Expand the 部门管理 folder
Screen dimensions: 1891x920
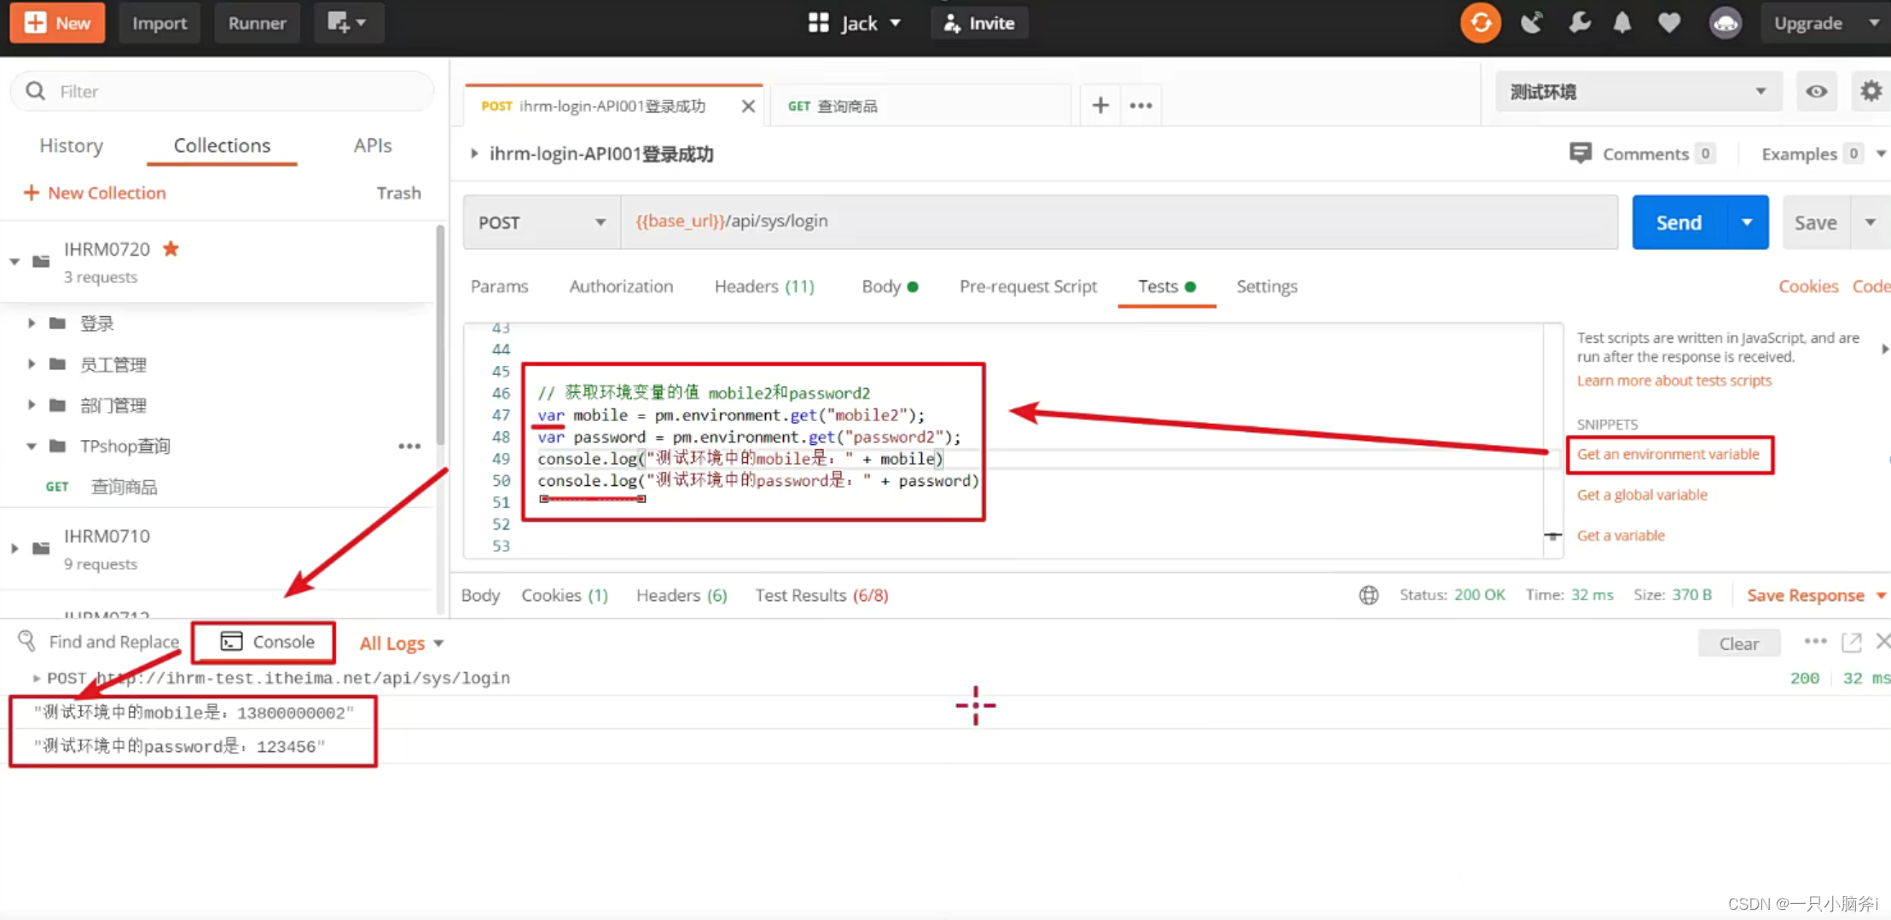(x=32, y=405)
